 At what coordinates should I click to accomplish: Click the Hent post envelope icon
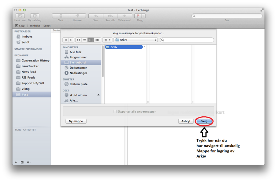coord(20,16)
